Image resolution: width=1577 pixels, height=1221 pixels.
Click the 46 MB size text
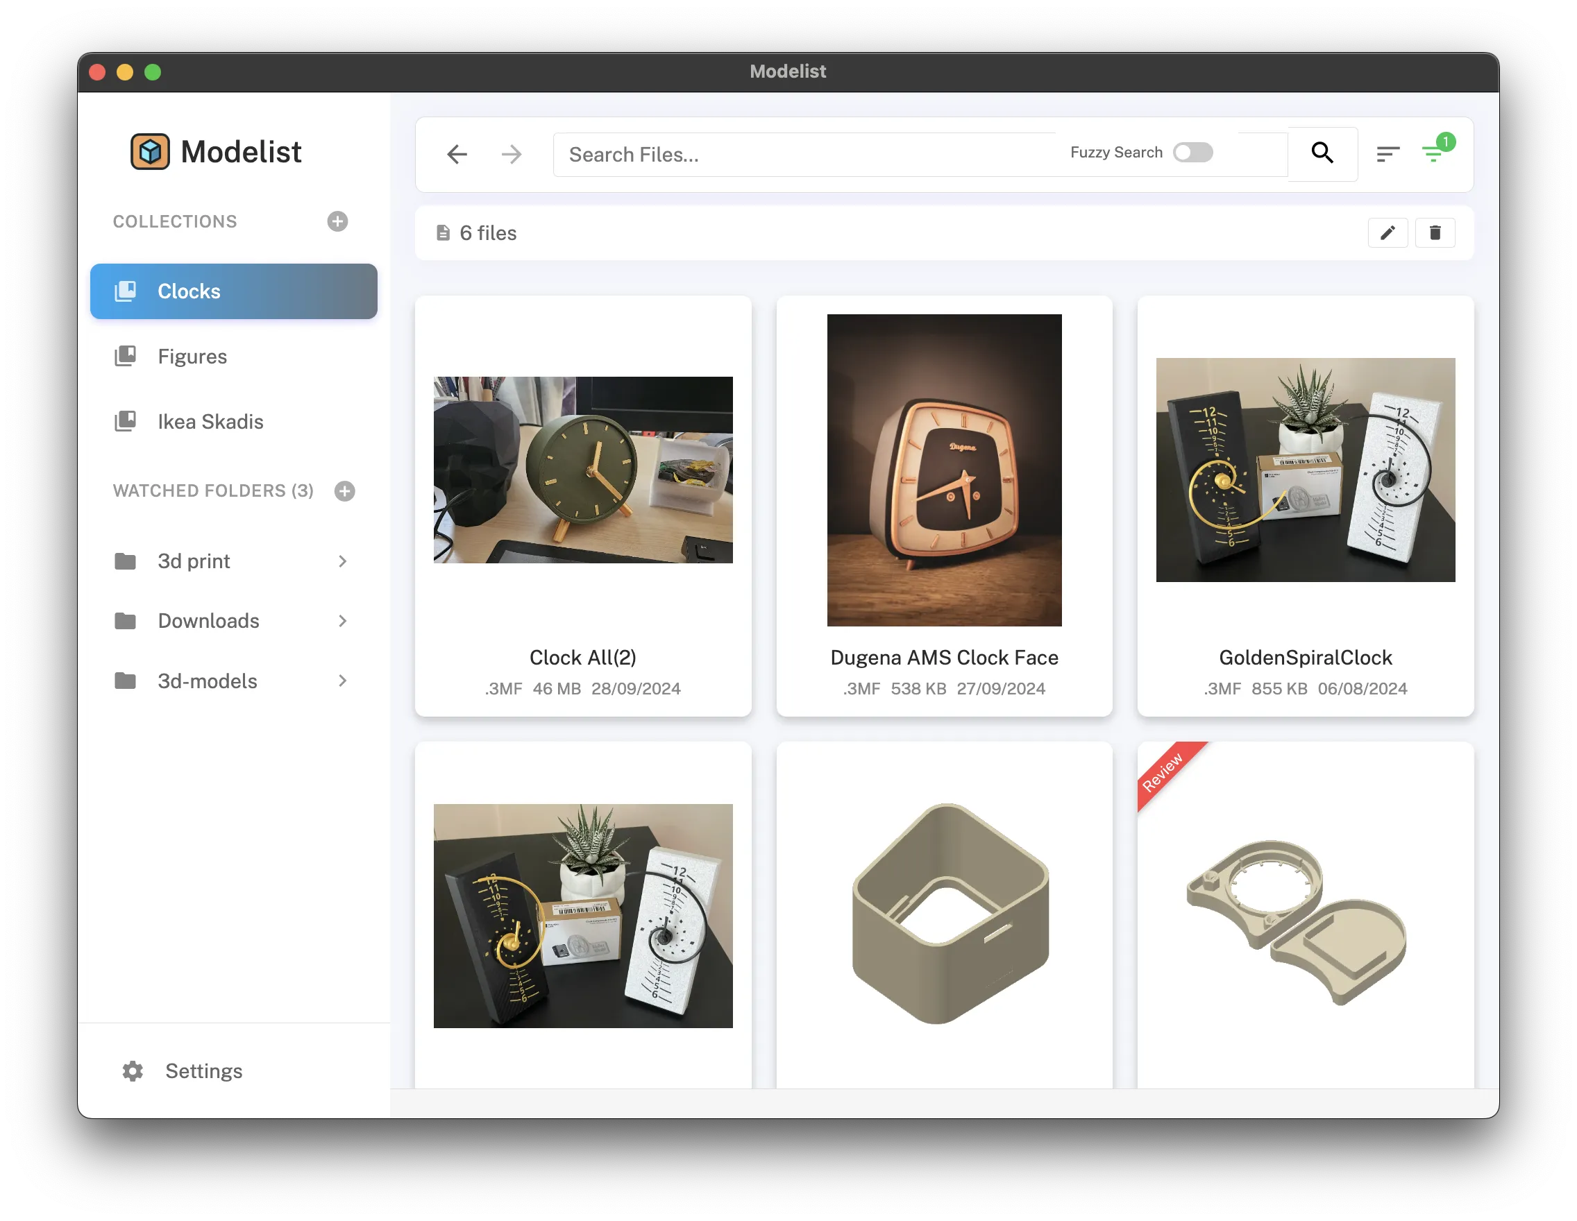click(x=557, y=688)
